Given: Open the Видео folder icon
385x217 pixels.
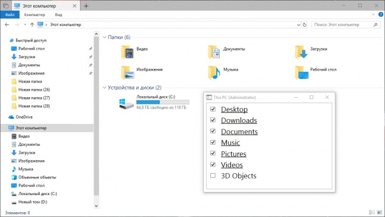Looking at the screenshot, I should click(127, 52).
